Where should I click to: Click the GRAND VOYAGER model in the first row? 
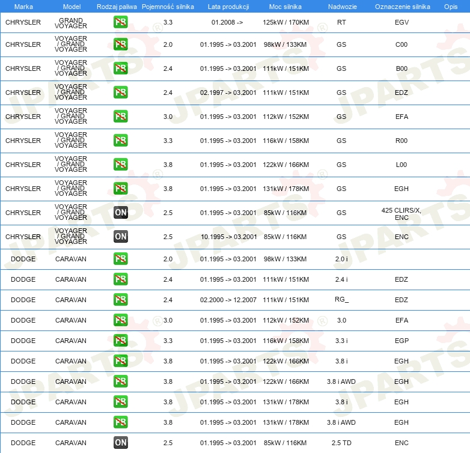[x=71, y=23]
